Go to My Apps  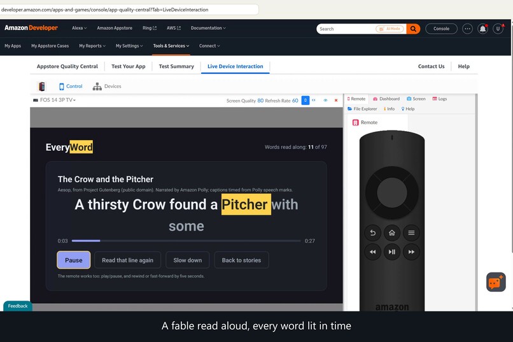(13, 46)
